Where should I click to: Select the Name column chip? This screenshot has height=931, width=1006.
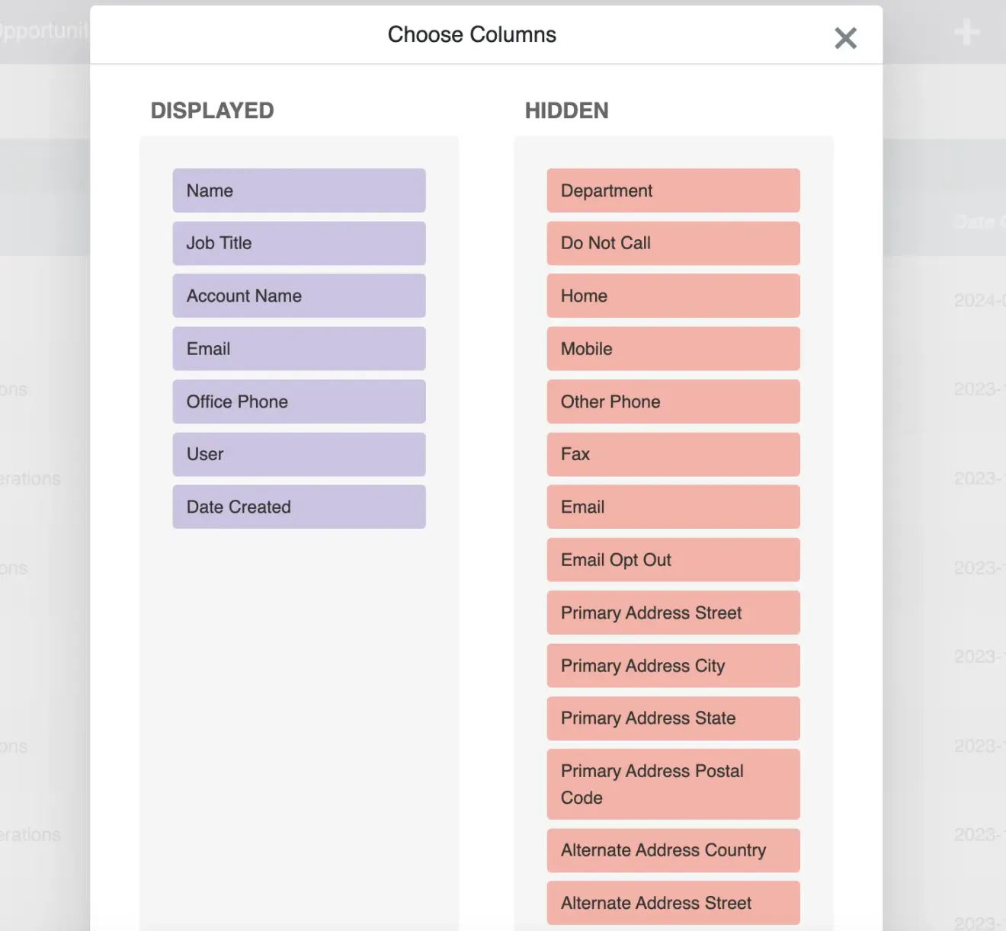(x=299, y=190)
